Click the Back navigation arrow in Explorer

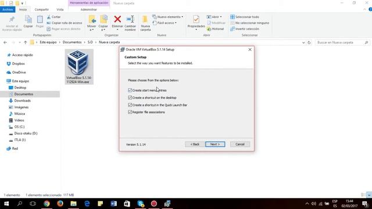(x=5, y=42)
